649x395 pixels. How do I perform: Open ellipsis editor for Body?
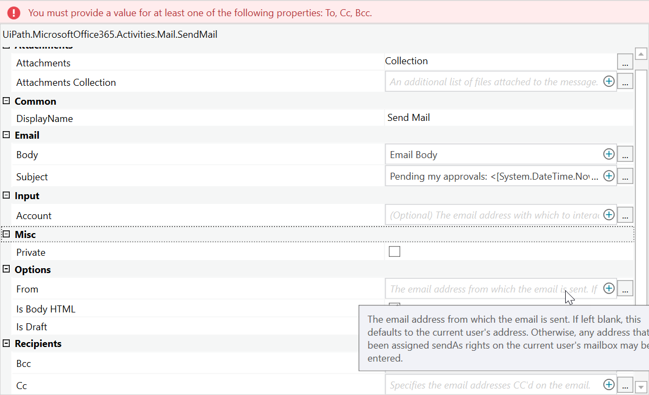click(x=625, y=154)
